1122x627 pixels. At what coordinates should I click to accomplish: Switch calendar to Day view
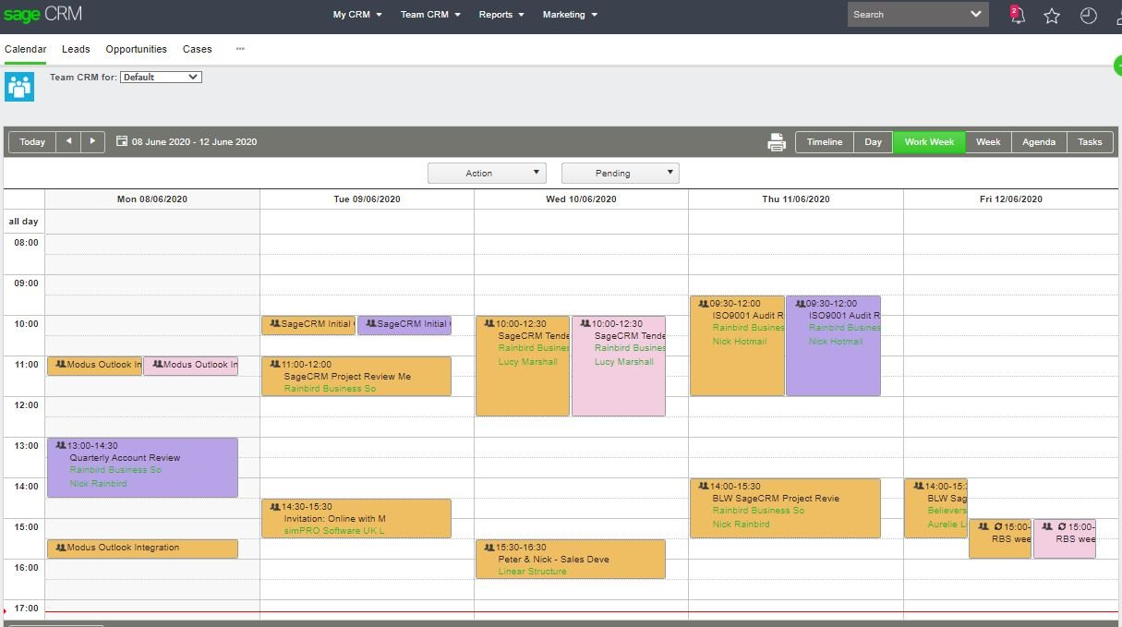pos(873,142)
